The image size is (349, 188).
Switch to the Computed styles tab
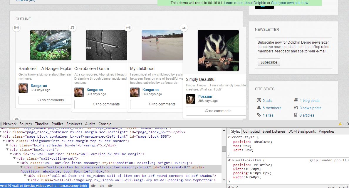point(251,131)
